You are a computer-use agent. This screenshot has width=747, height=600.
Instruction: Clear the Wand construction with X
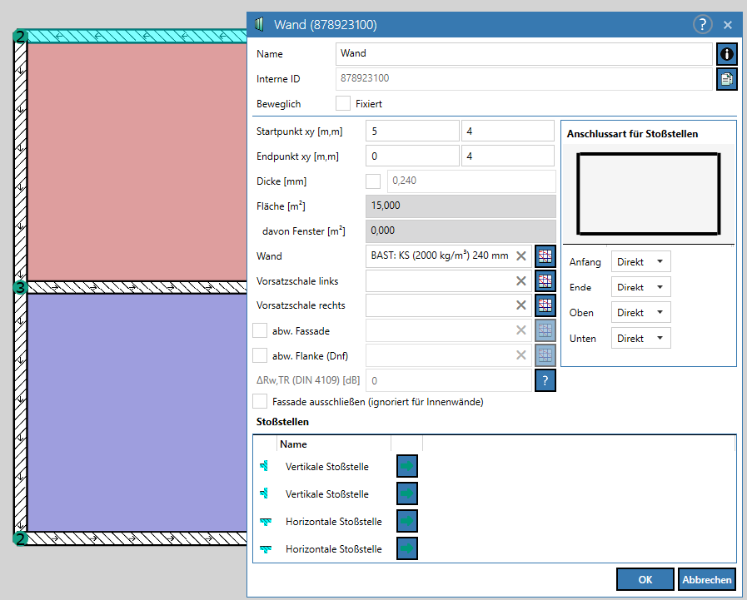(521, 255)
